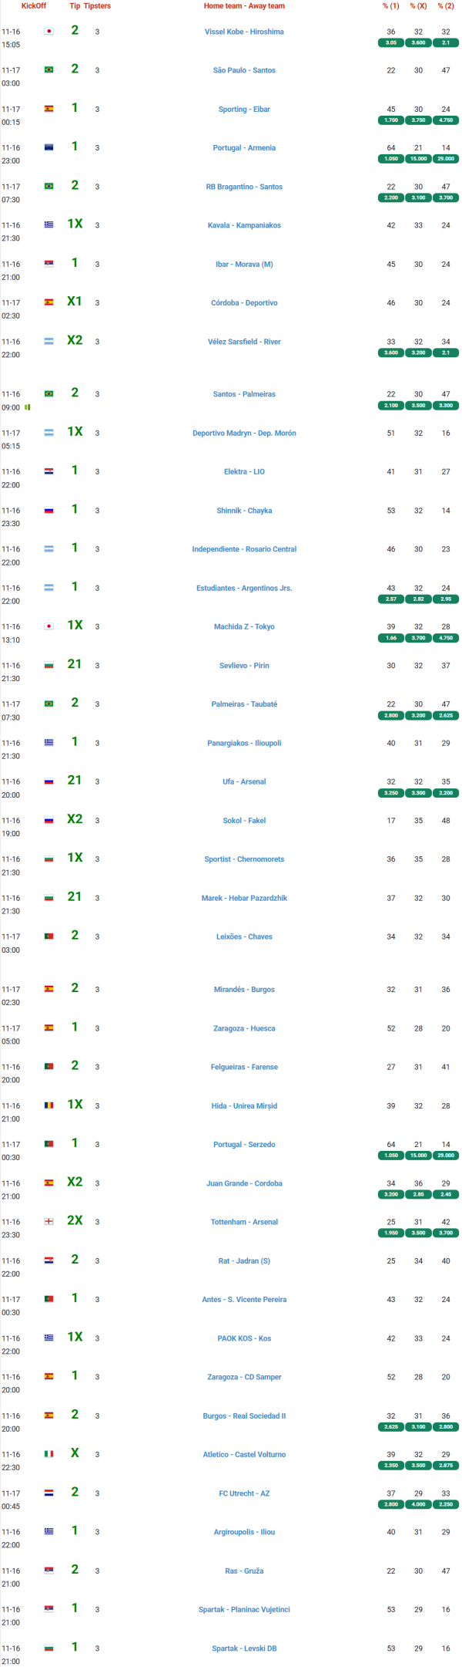Click the Netherlands flag beside FC Utrecht - AZ
462x1667 pixels.
pyautogui.click(x=49, y=1493)
